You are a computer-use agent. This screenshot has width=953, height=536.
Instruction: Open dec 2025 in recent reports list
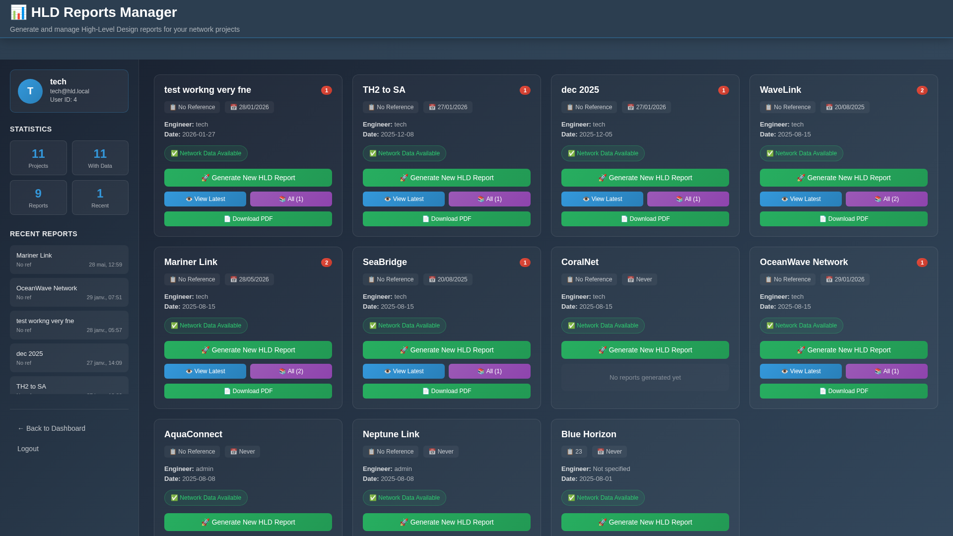click(x=69, y=358)
